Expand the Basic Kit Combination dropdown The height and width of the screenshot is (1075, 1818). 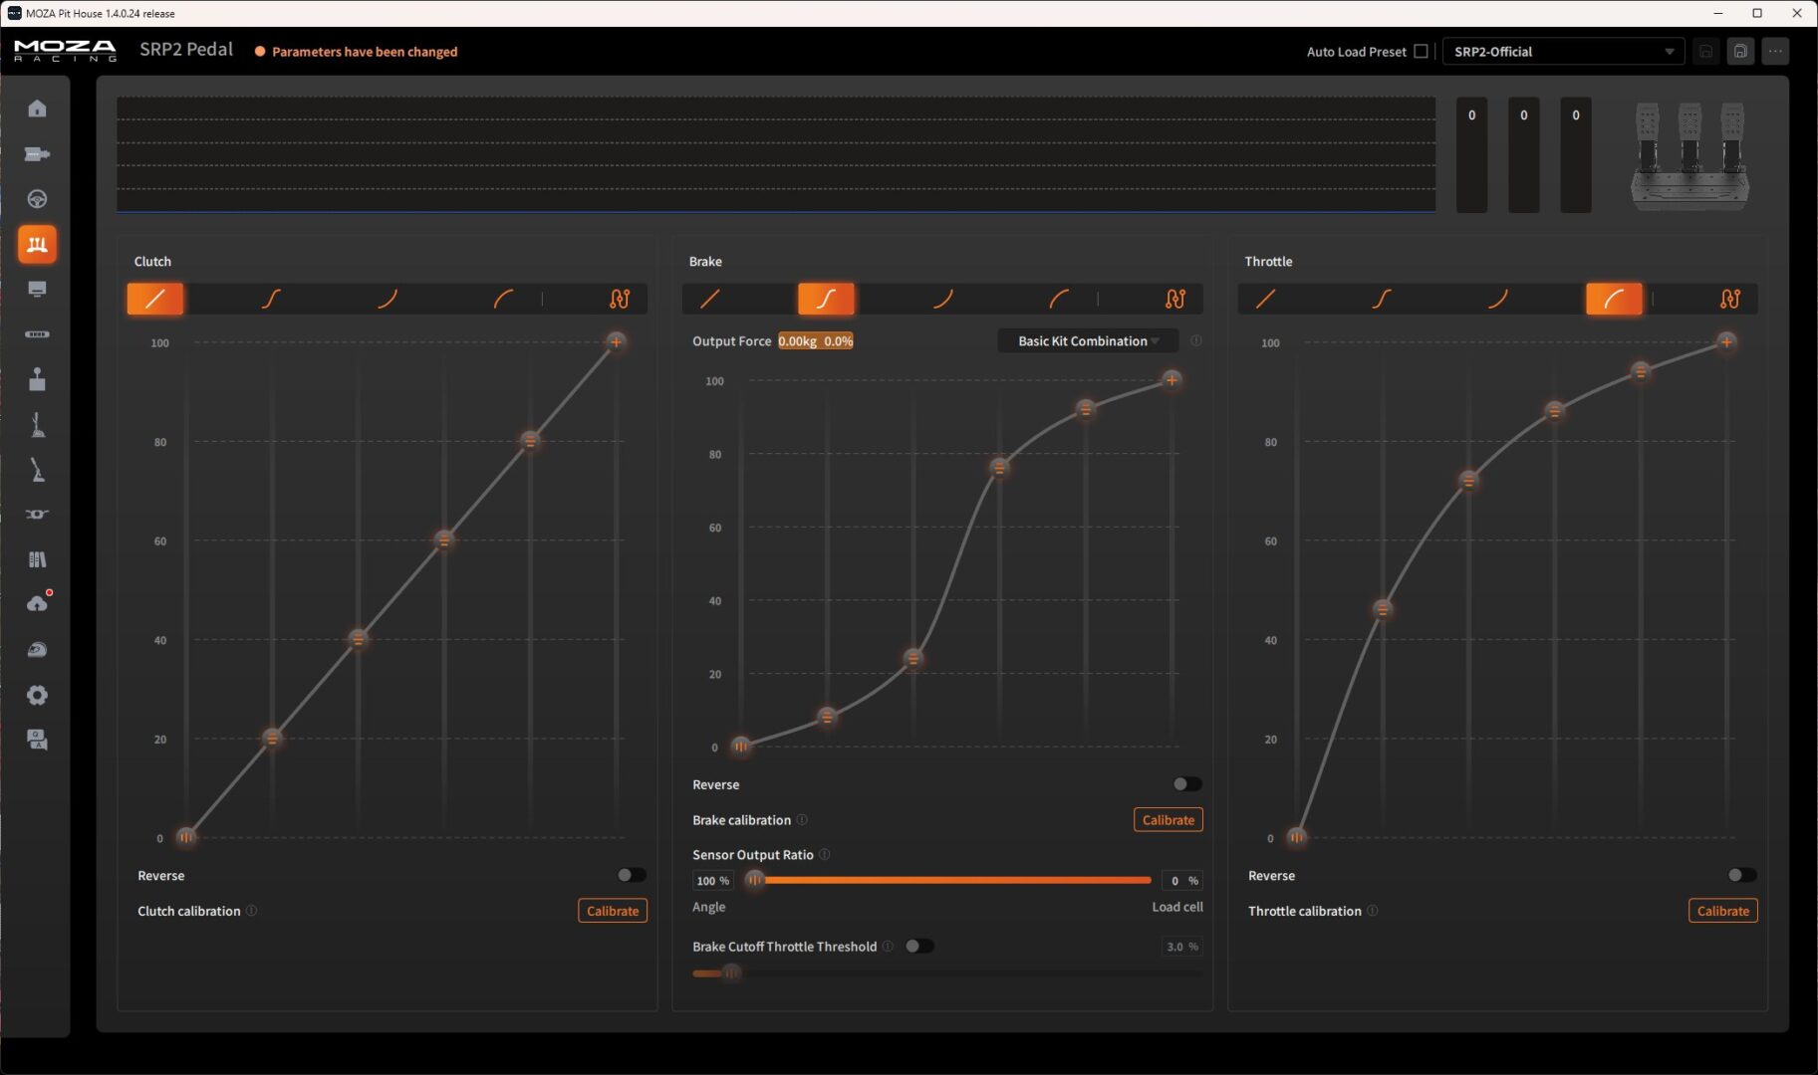point(1088,341)
